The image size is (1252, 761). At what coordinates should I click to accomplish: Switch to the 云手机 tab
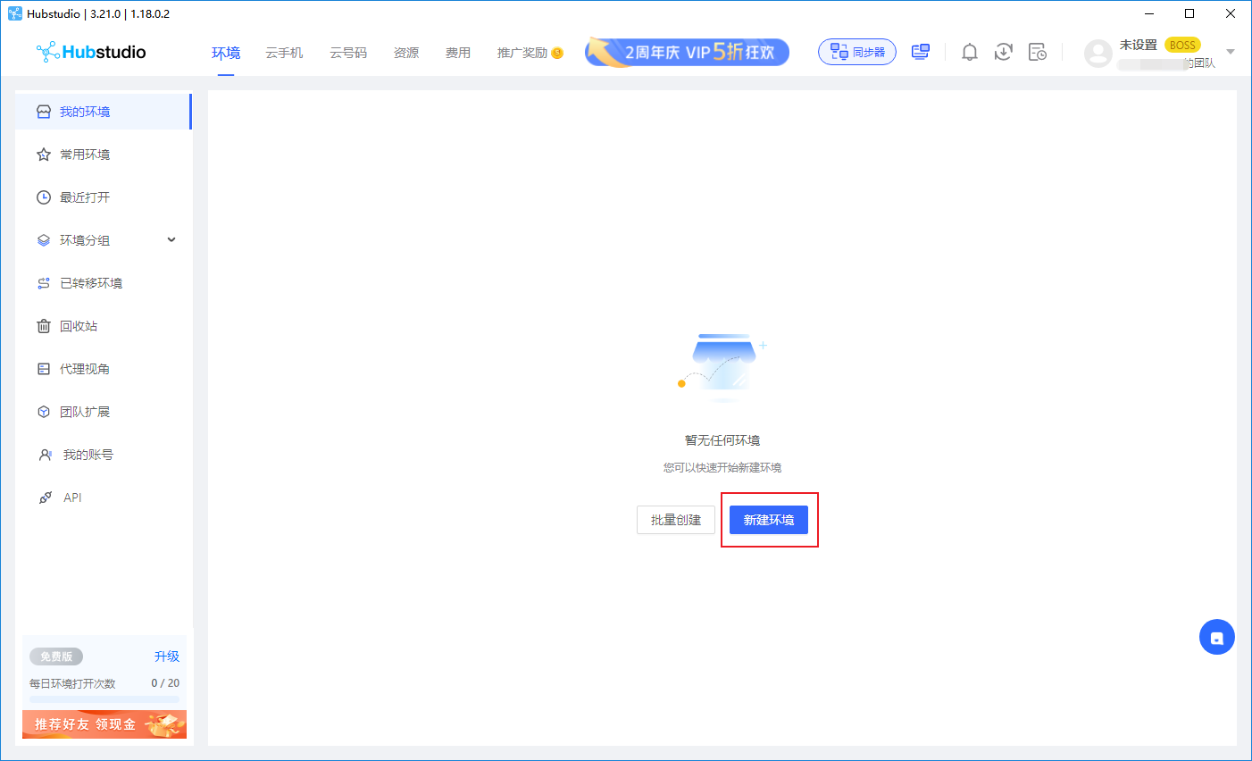(283, 52)
